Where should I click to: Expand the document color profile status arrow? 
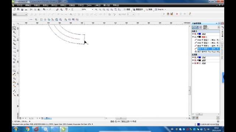coord(92,124)
